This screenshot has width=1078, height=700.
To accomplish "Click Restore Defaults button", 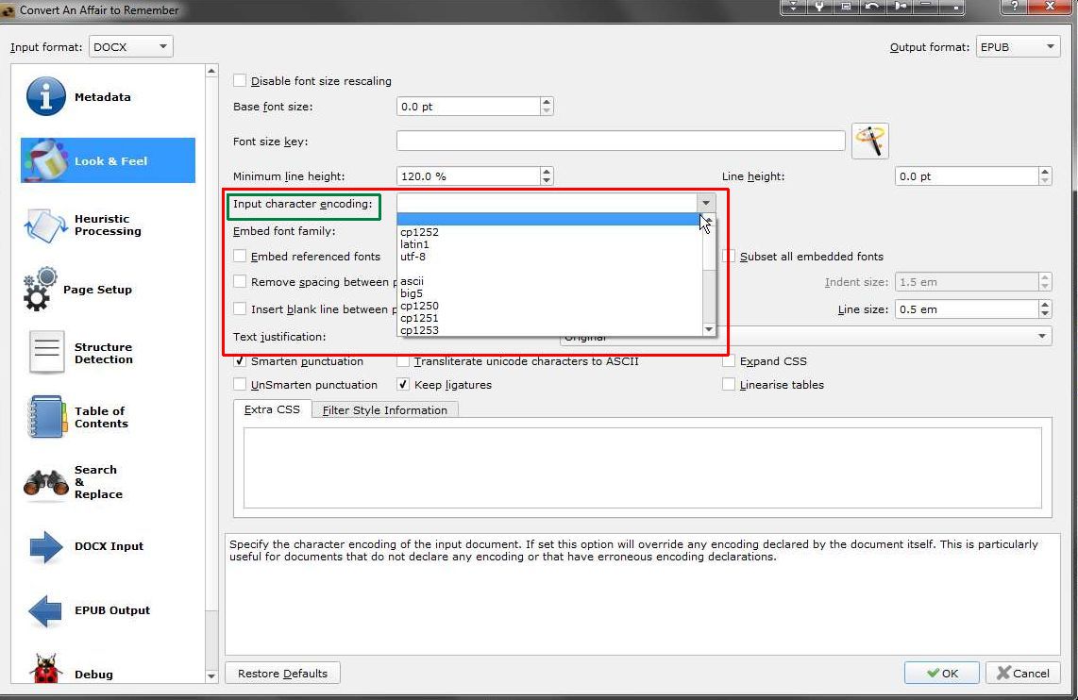I will [282, 674].
